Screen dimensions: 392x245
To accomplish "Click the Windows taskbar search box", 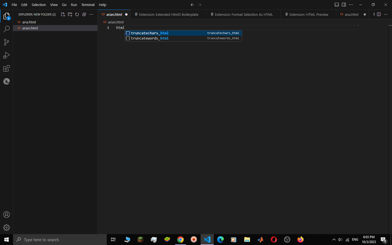I will (60, 240).
